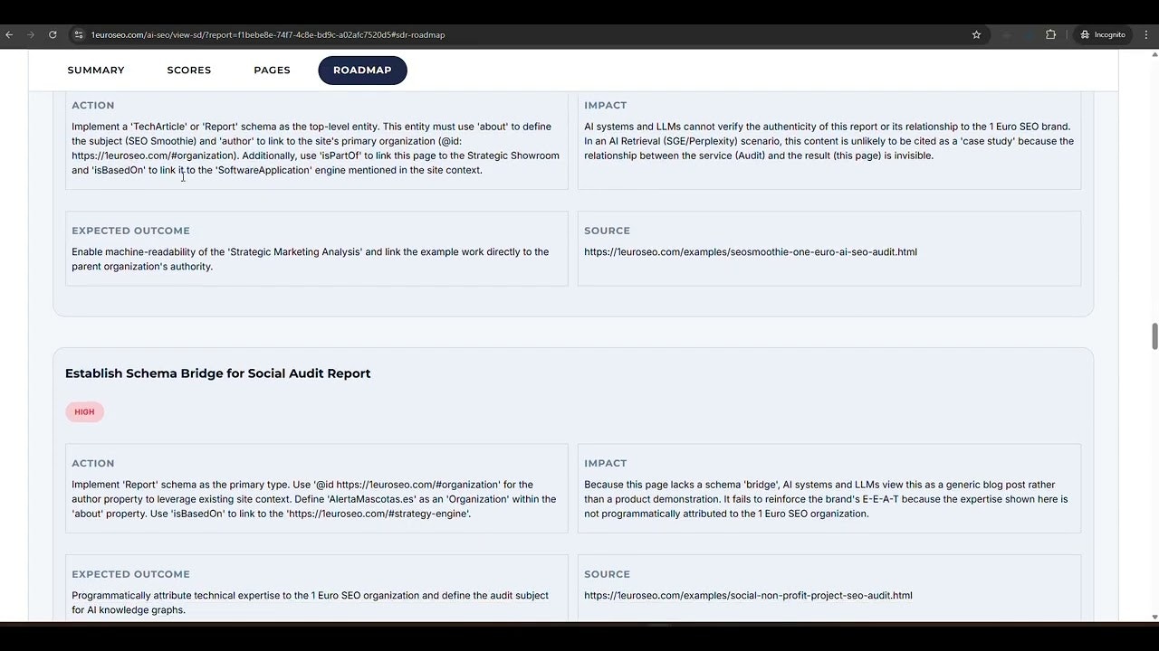Switch to the PAGES tab
The width and height of the screenshot is (1159, 651).
[272, 71]
